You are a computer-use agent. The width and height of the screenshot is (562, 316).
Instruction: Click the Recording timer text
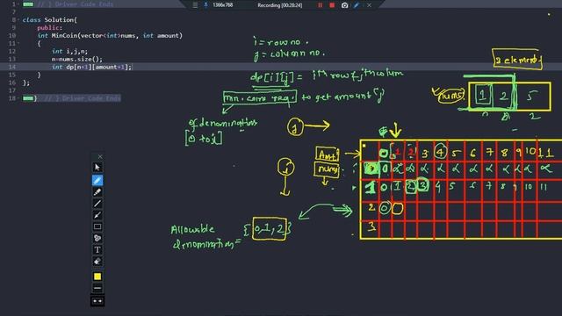[279, 5]
